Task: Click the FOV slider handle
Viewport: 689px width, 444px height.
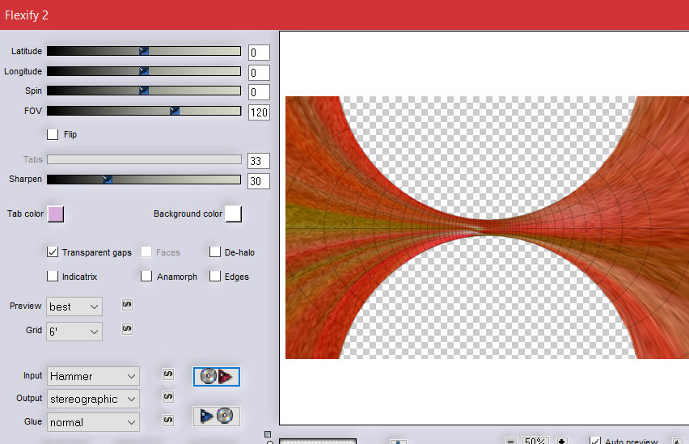Action: pyautogui.click(x=175, y=111)
